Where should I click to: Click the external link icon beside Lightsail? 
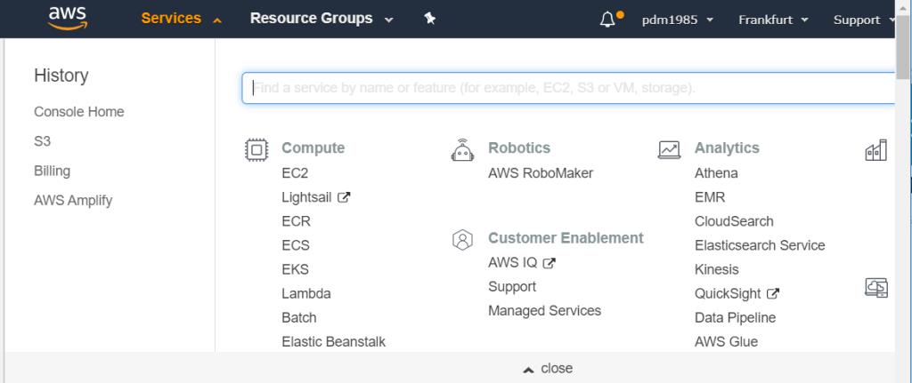345,197
